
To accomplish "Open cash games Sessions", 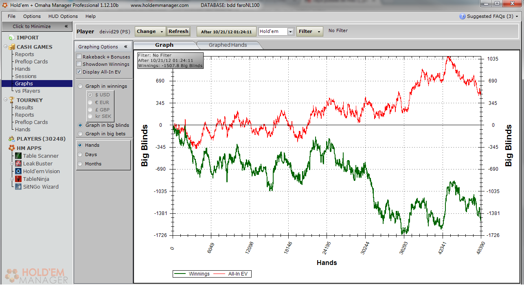I will [26, 76].
